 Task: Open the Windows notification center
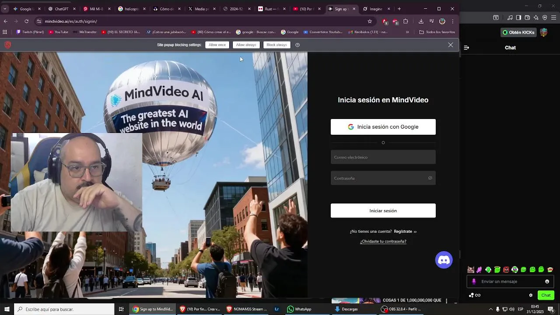click(x=551, y=309)
